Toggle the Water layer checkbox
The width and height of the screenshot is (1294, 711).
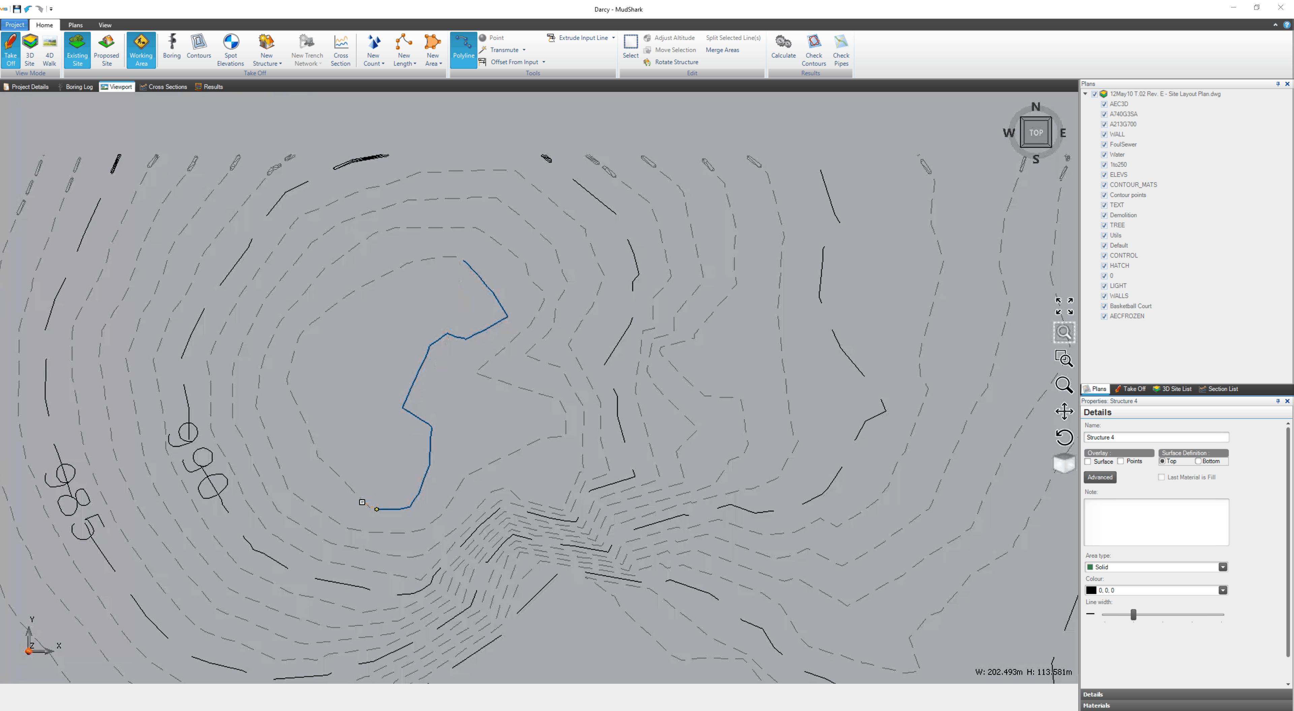1104,155
